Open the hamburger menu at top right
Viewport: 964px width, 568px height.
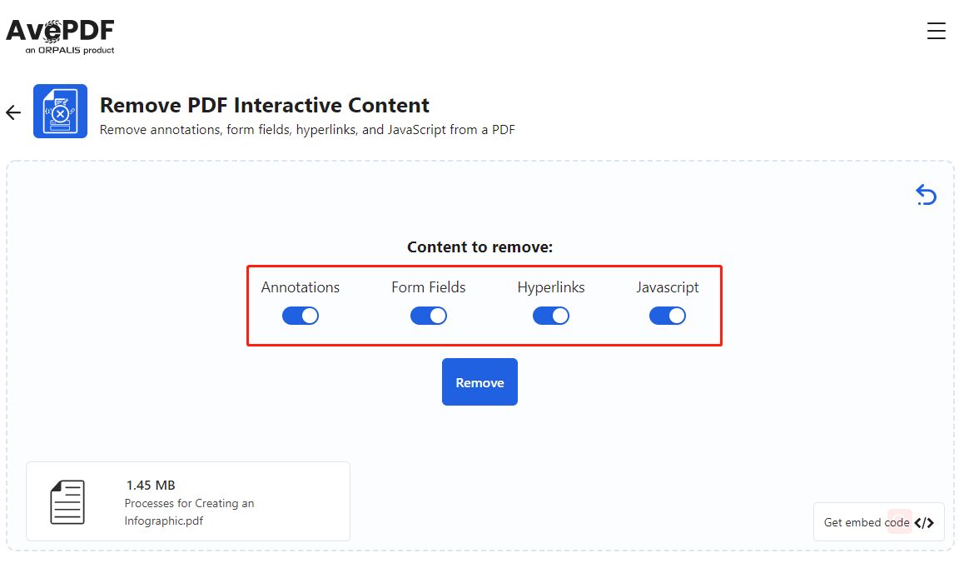coord(937,30)
